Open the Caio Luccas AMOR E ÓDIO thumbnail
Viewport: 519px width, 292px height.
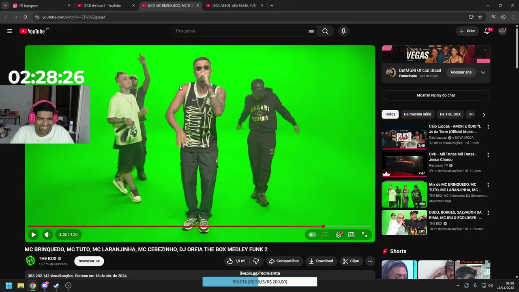point(404,137)
